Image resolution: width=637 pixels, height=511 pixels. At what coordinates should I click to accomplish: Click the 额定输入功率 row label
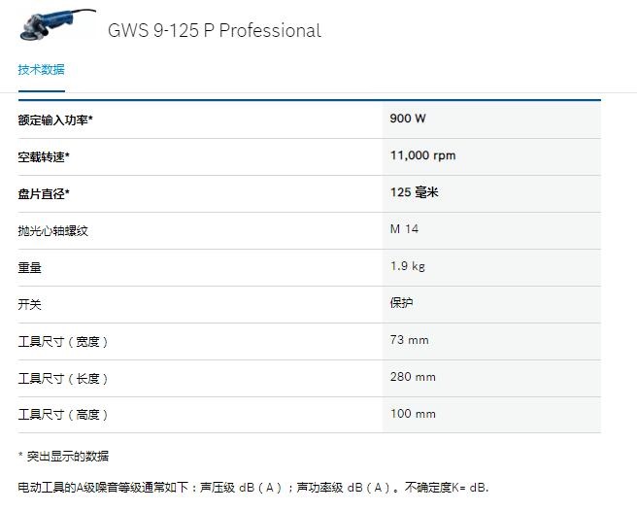(x=55, y=119)
